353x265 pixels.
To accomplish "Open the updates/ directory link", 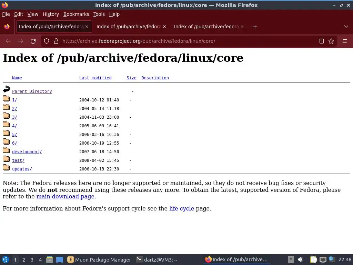I will pyautogui.click(x=22, y=169).
